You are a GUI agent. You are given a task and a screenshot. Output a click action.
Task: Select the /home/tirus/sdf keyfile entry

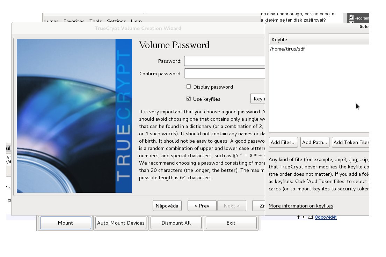287,49
